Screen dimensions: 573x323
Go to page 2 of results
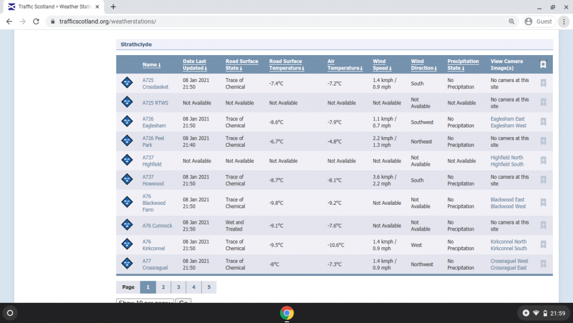pyautogui.click(x=163, y=287)
